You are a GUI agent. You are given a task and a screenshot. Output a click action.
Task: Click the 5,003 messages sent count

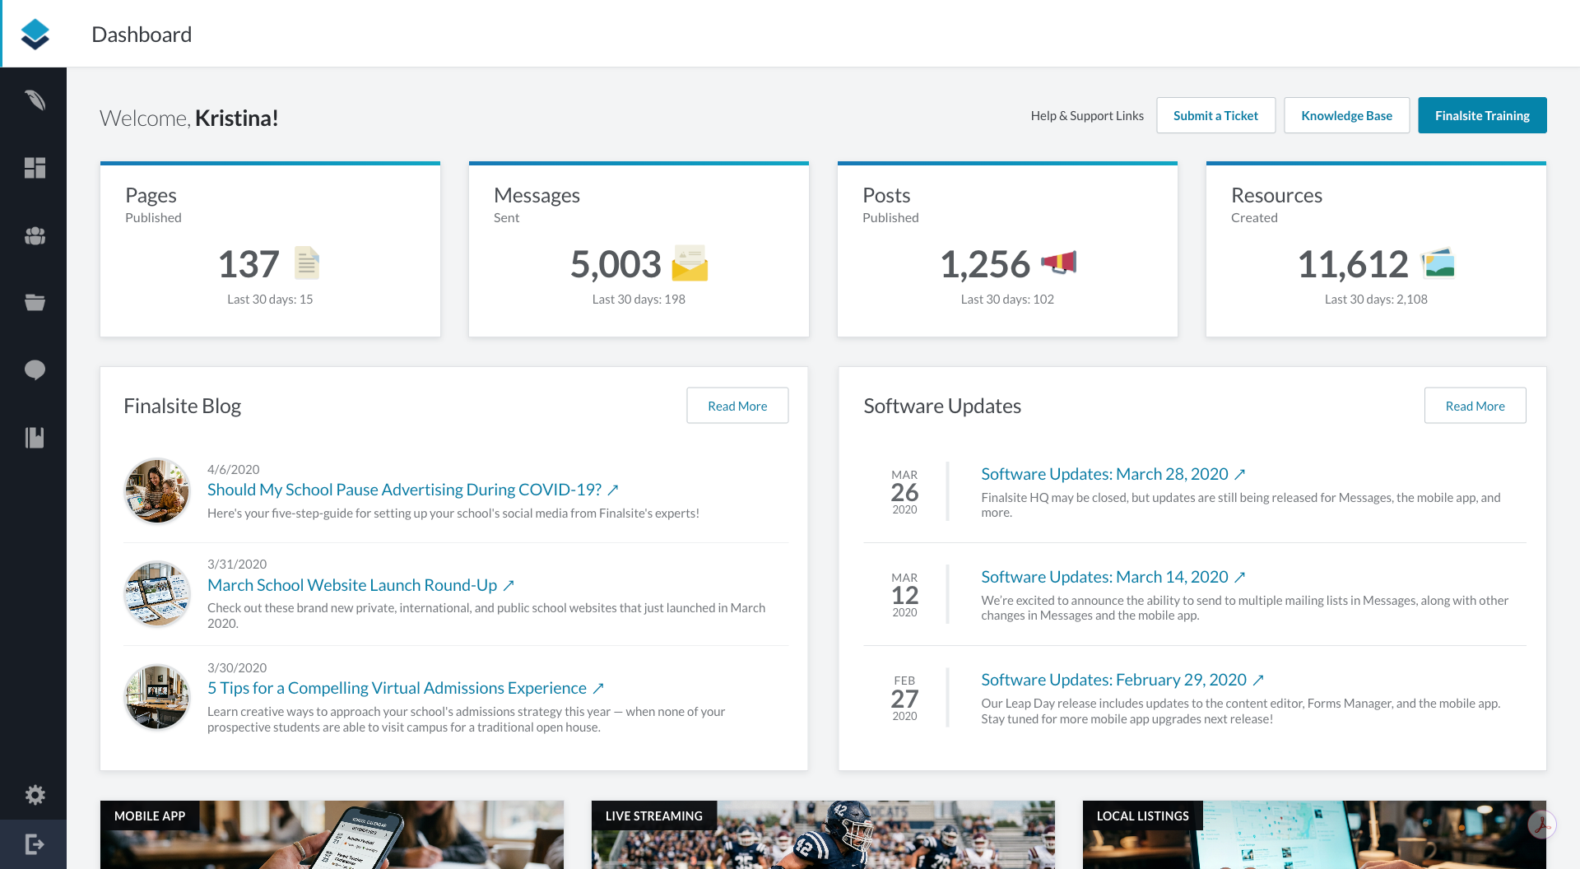(616, 264)
